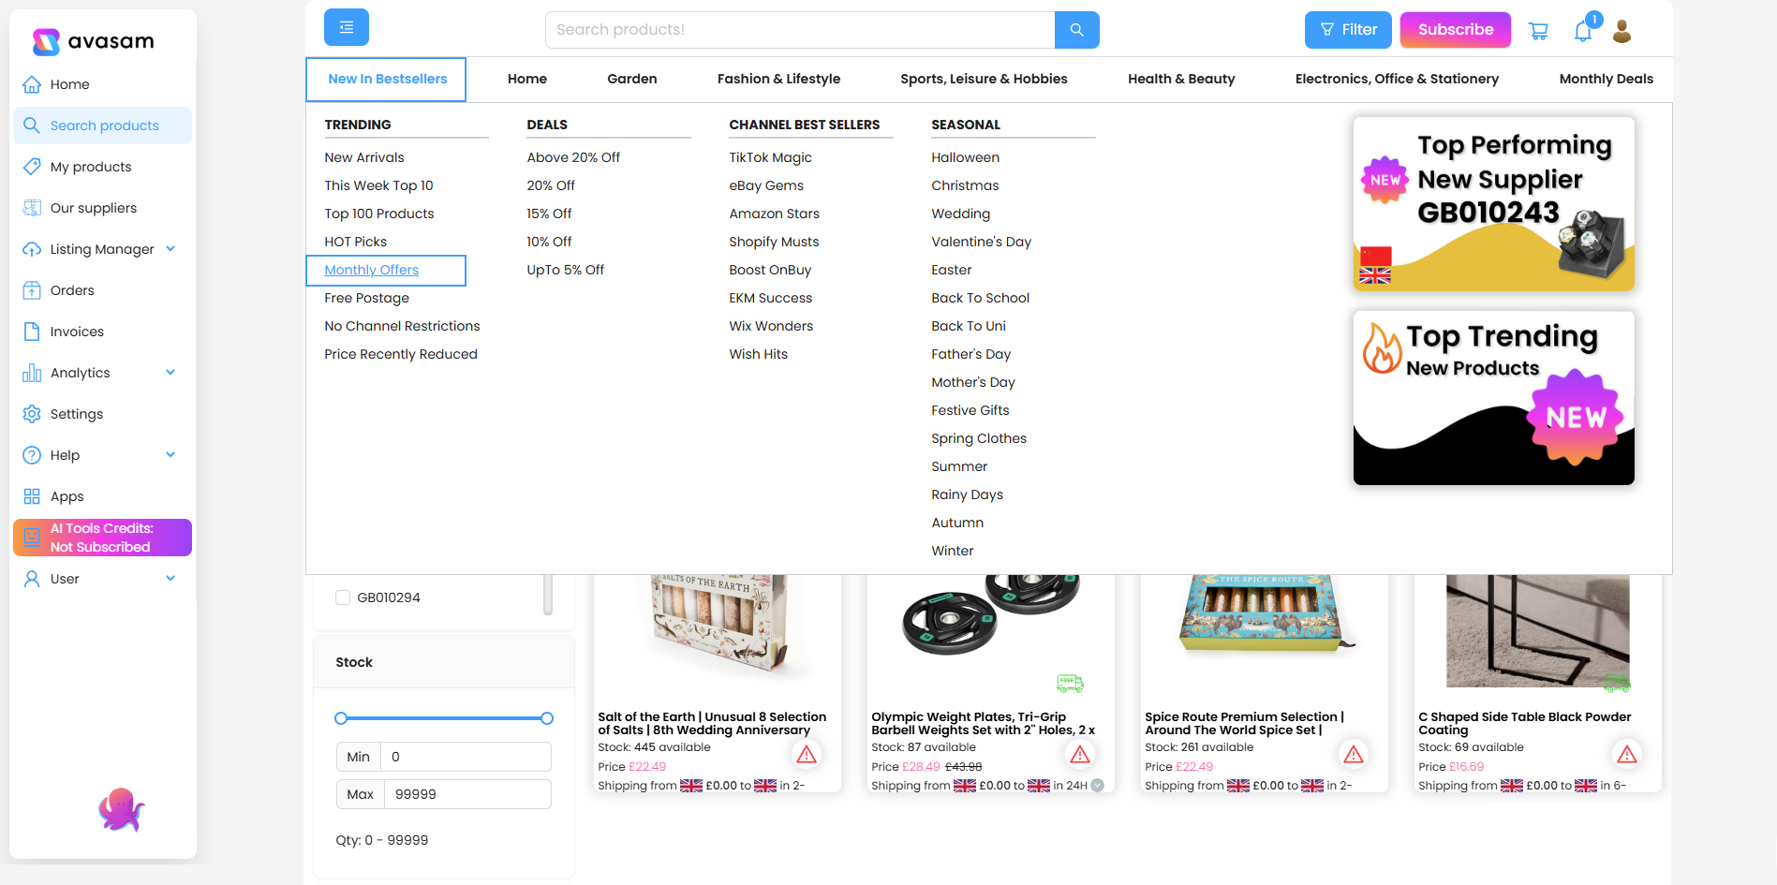Click the Filter button

pyautogui.click(x=1347, y=30)
